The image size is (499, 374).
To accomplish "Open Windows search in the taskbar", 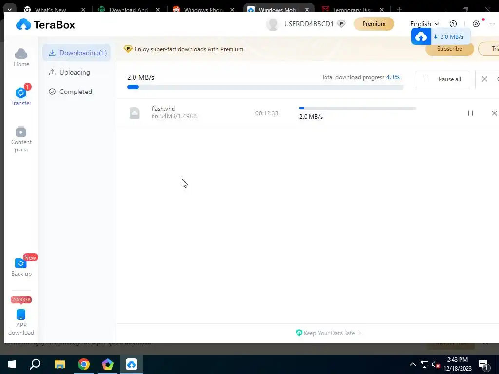I will point(35,364).
